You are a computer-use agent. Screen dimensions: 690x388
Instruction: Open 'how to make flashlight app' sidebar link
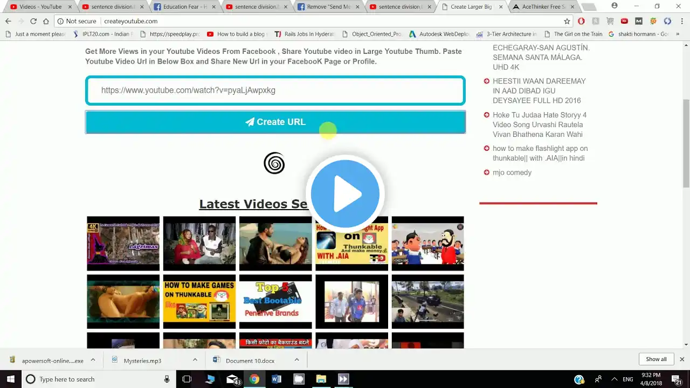pos(540,153)
